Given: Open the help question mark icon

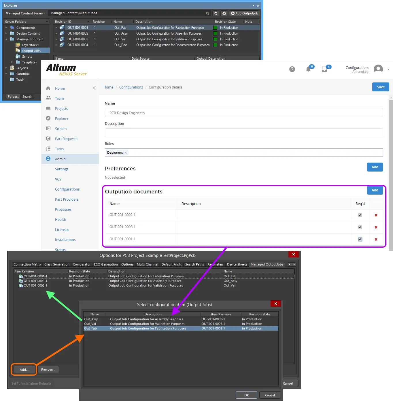Looking at the screenshot, I should pos(292,69).
